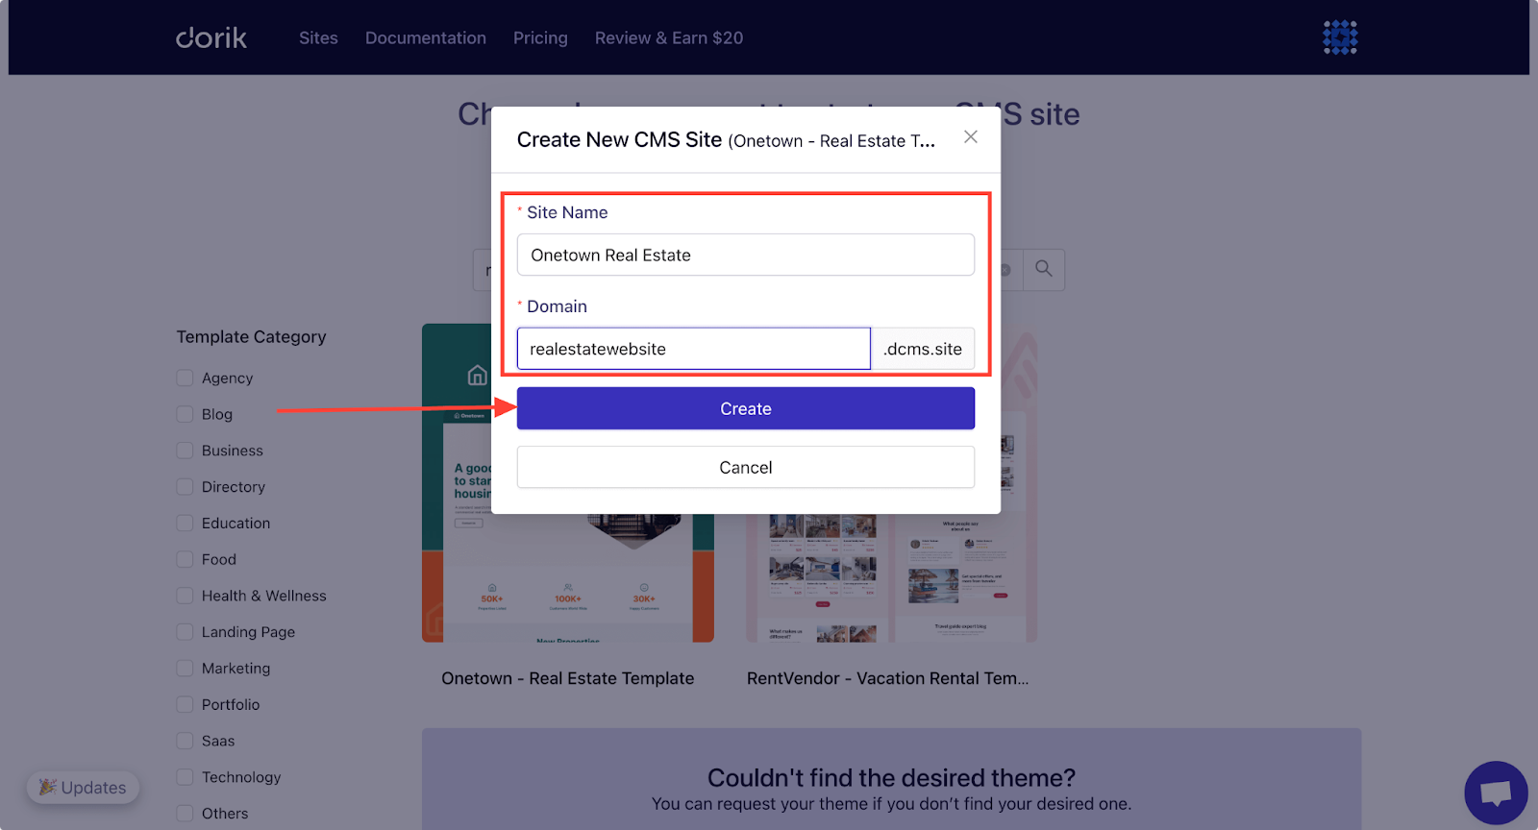The width and height of the screenshot is (1538, 830).
Task: Click the Cancel button
Action: pos(746,467)
